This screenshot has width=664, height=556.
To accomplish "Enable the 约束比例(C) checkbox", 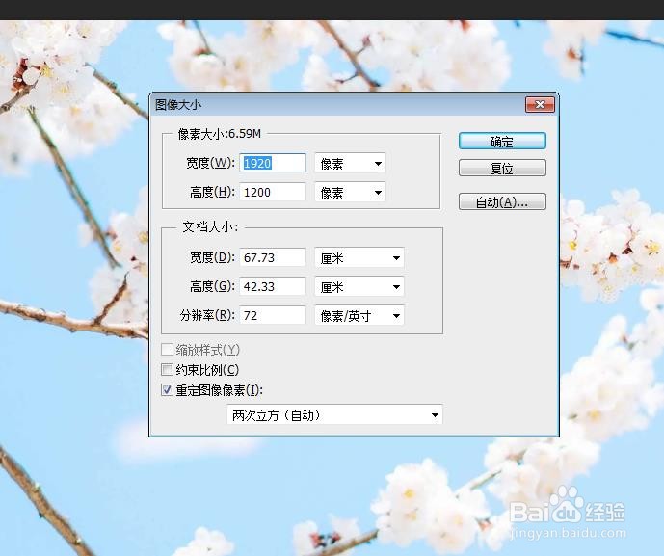I will pos(167,370).
